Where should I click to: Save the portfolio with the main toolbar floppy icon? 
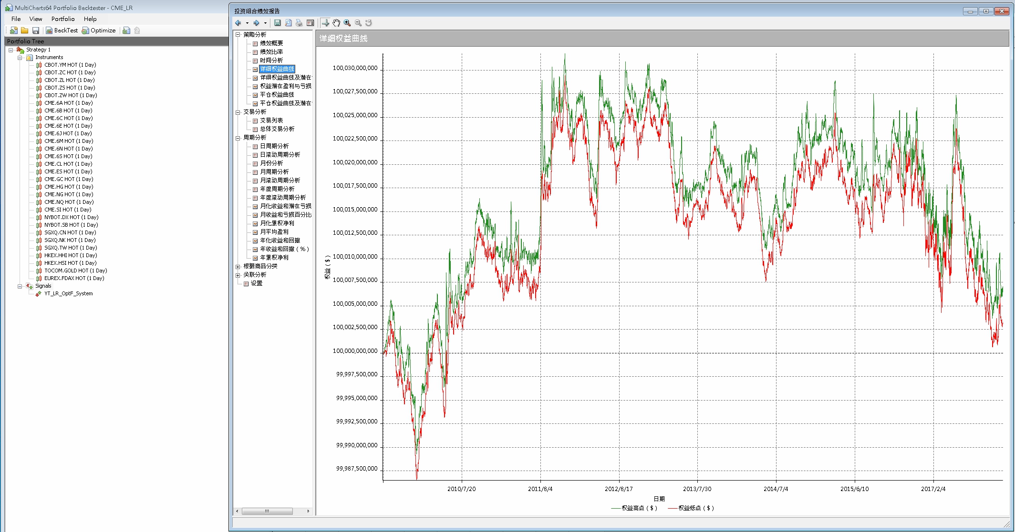click(x=35, y=30)
